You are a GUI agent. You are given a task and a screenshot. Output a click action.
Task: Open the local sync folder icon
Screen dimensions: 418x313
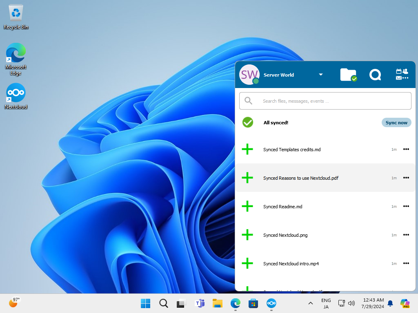click(x=349, y=75)
